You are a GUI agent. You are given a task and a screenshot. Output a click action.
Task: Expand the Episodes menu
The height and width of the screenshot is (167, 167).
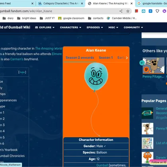(x=95, y=27)
